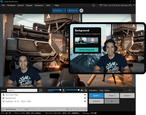This screenshot has width=146, height=115.
Task: Move source up with arrow icon
Action: click(x=86, y=109)
